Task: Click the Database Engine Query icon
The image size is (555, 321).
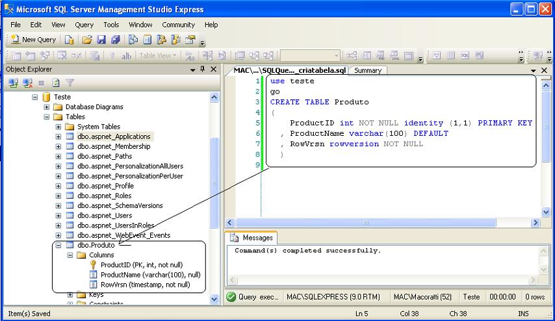Action: point(70,40)
